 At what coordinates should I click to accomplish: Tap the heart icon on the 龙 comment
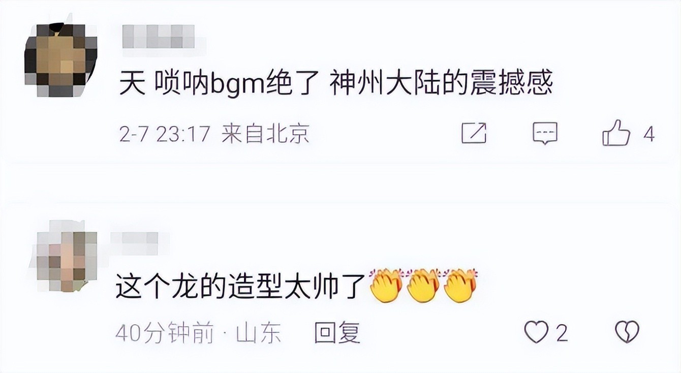click(x=536, y=333)
